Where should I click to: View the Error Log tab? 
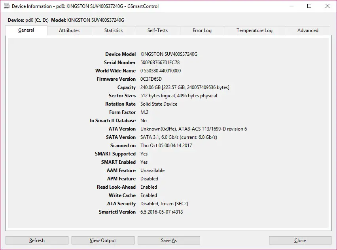[x=202, y=30]
